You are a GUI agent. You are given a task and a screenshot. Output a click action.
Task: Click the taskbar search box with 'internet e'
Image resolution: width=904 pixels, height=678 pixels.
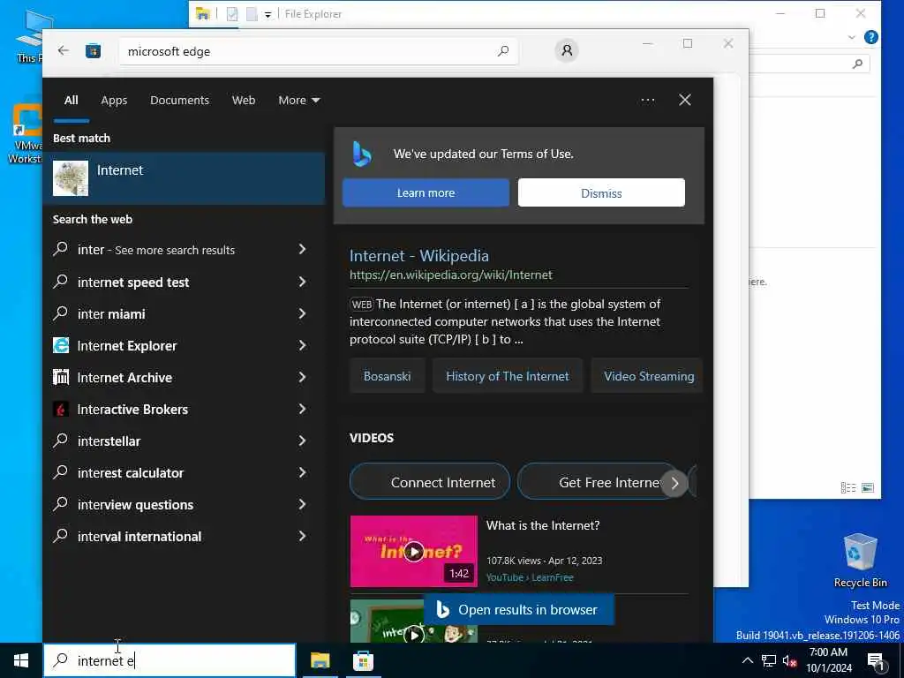click(x=169, y=660)
